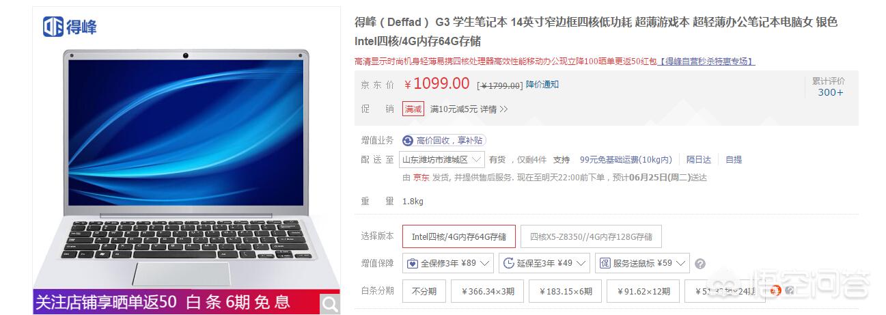Select the 四核X5-Z8350 128G存储 version

coord(591,236)
